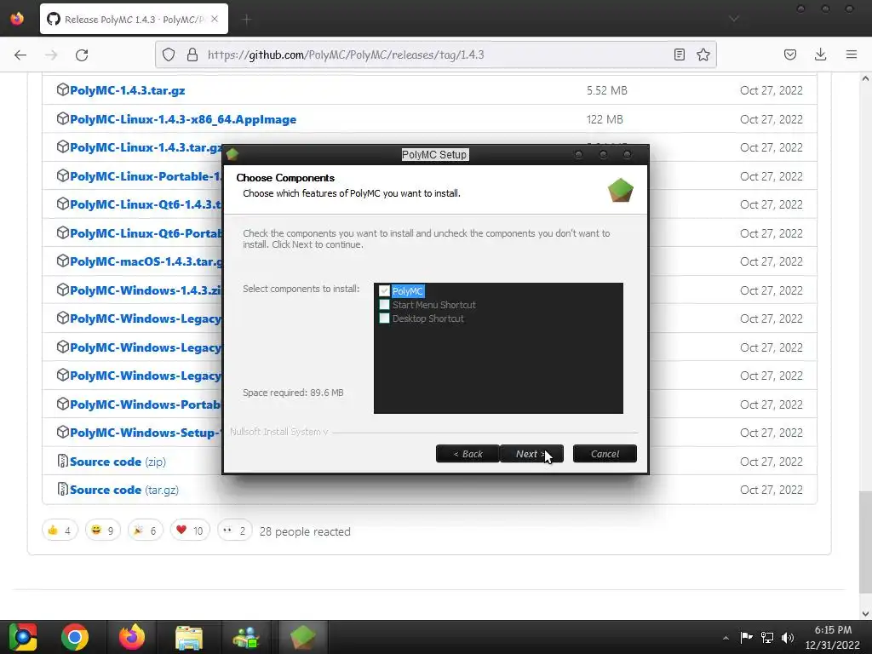Enable the Start Menu Shortcut checkbox

(384, 305)
